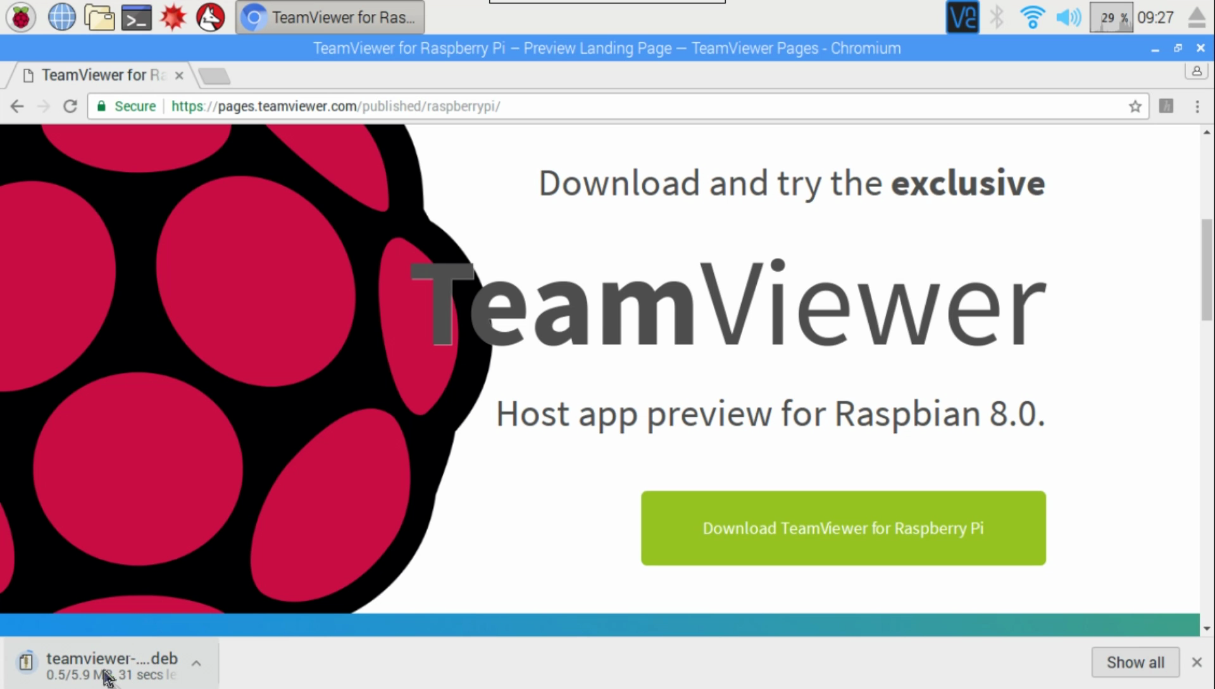Click the profile avatar button in Chromium
The height and width of the screenshot is (689, 1215).
click(x=1197, y=71)
